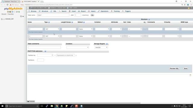Open the Search tab
This screenshot has height=108, width=193.
coord(63,11)
